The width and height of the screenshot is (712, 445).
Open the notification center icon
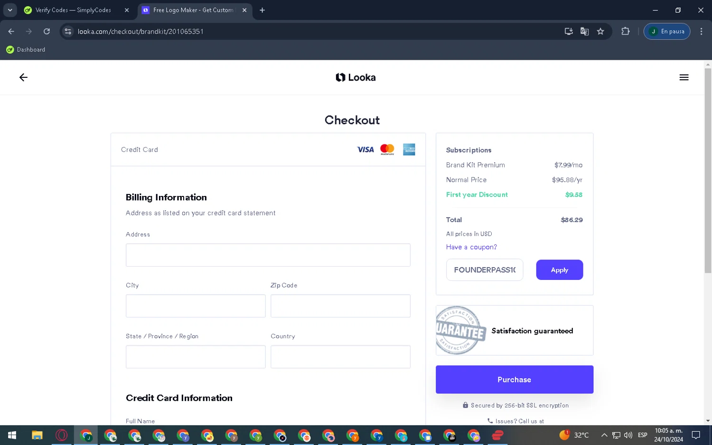[x=696, y=435]
